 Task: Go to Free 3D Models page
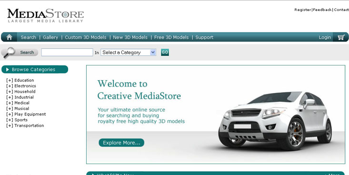tap(171, 37)
